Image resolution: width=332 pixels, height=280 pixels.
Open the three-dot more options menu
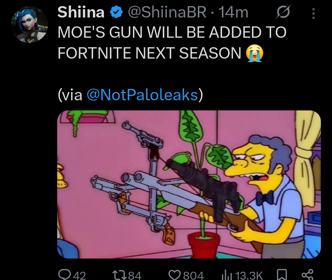click(x=314, y=13)
